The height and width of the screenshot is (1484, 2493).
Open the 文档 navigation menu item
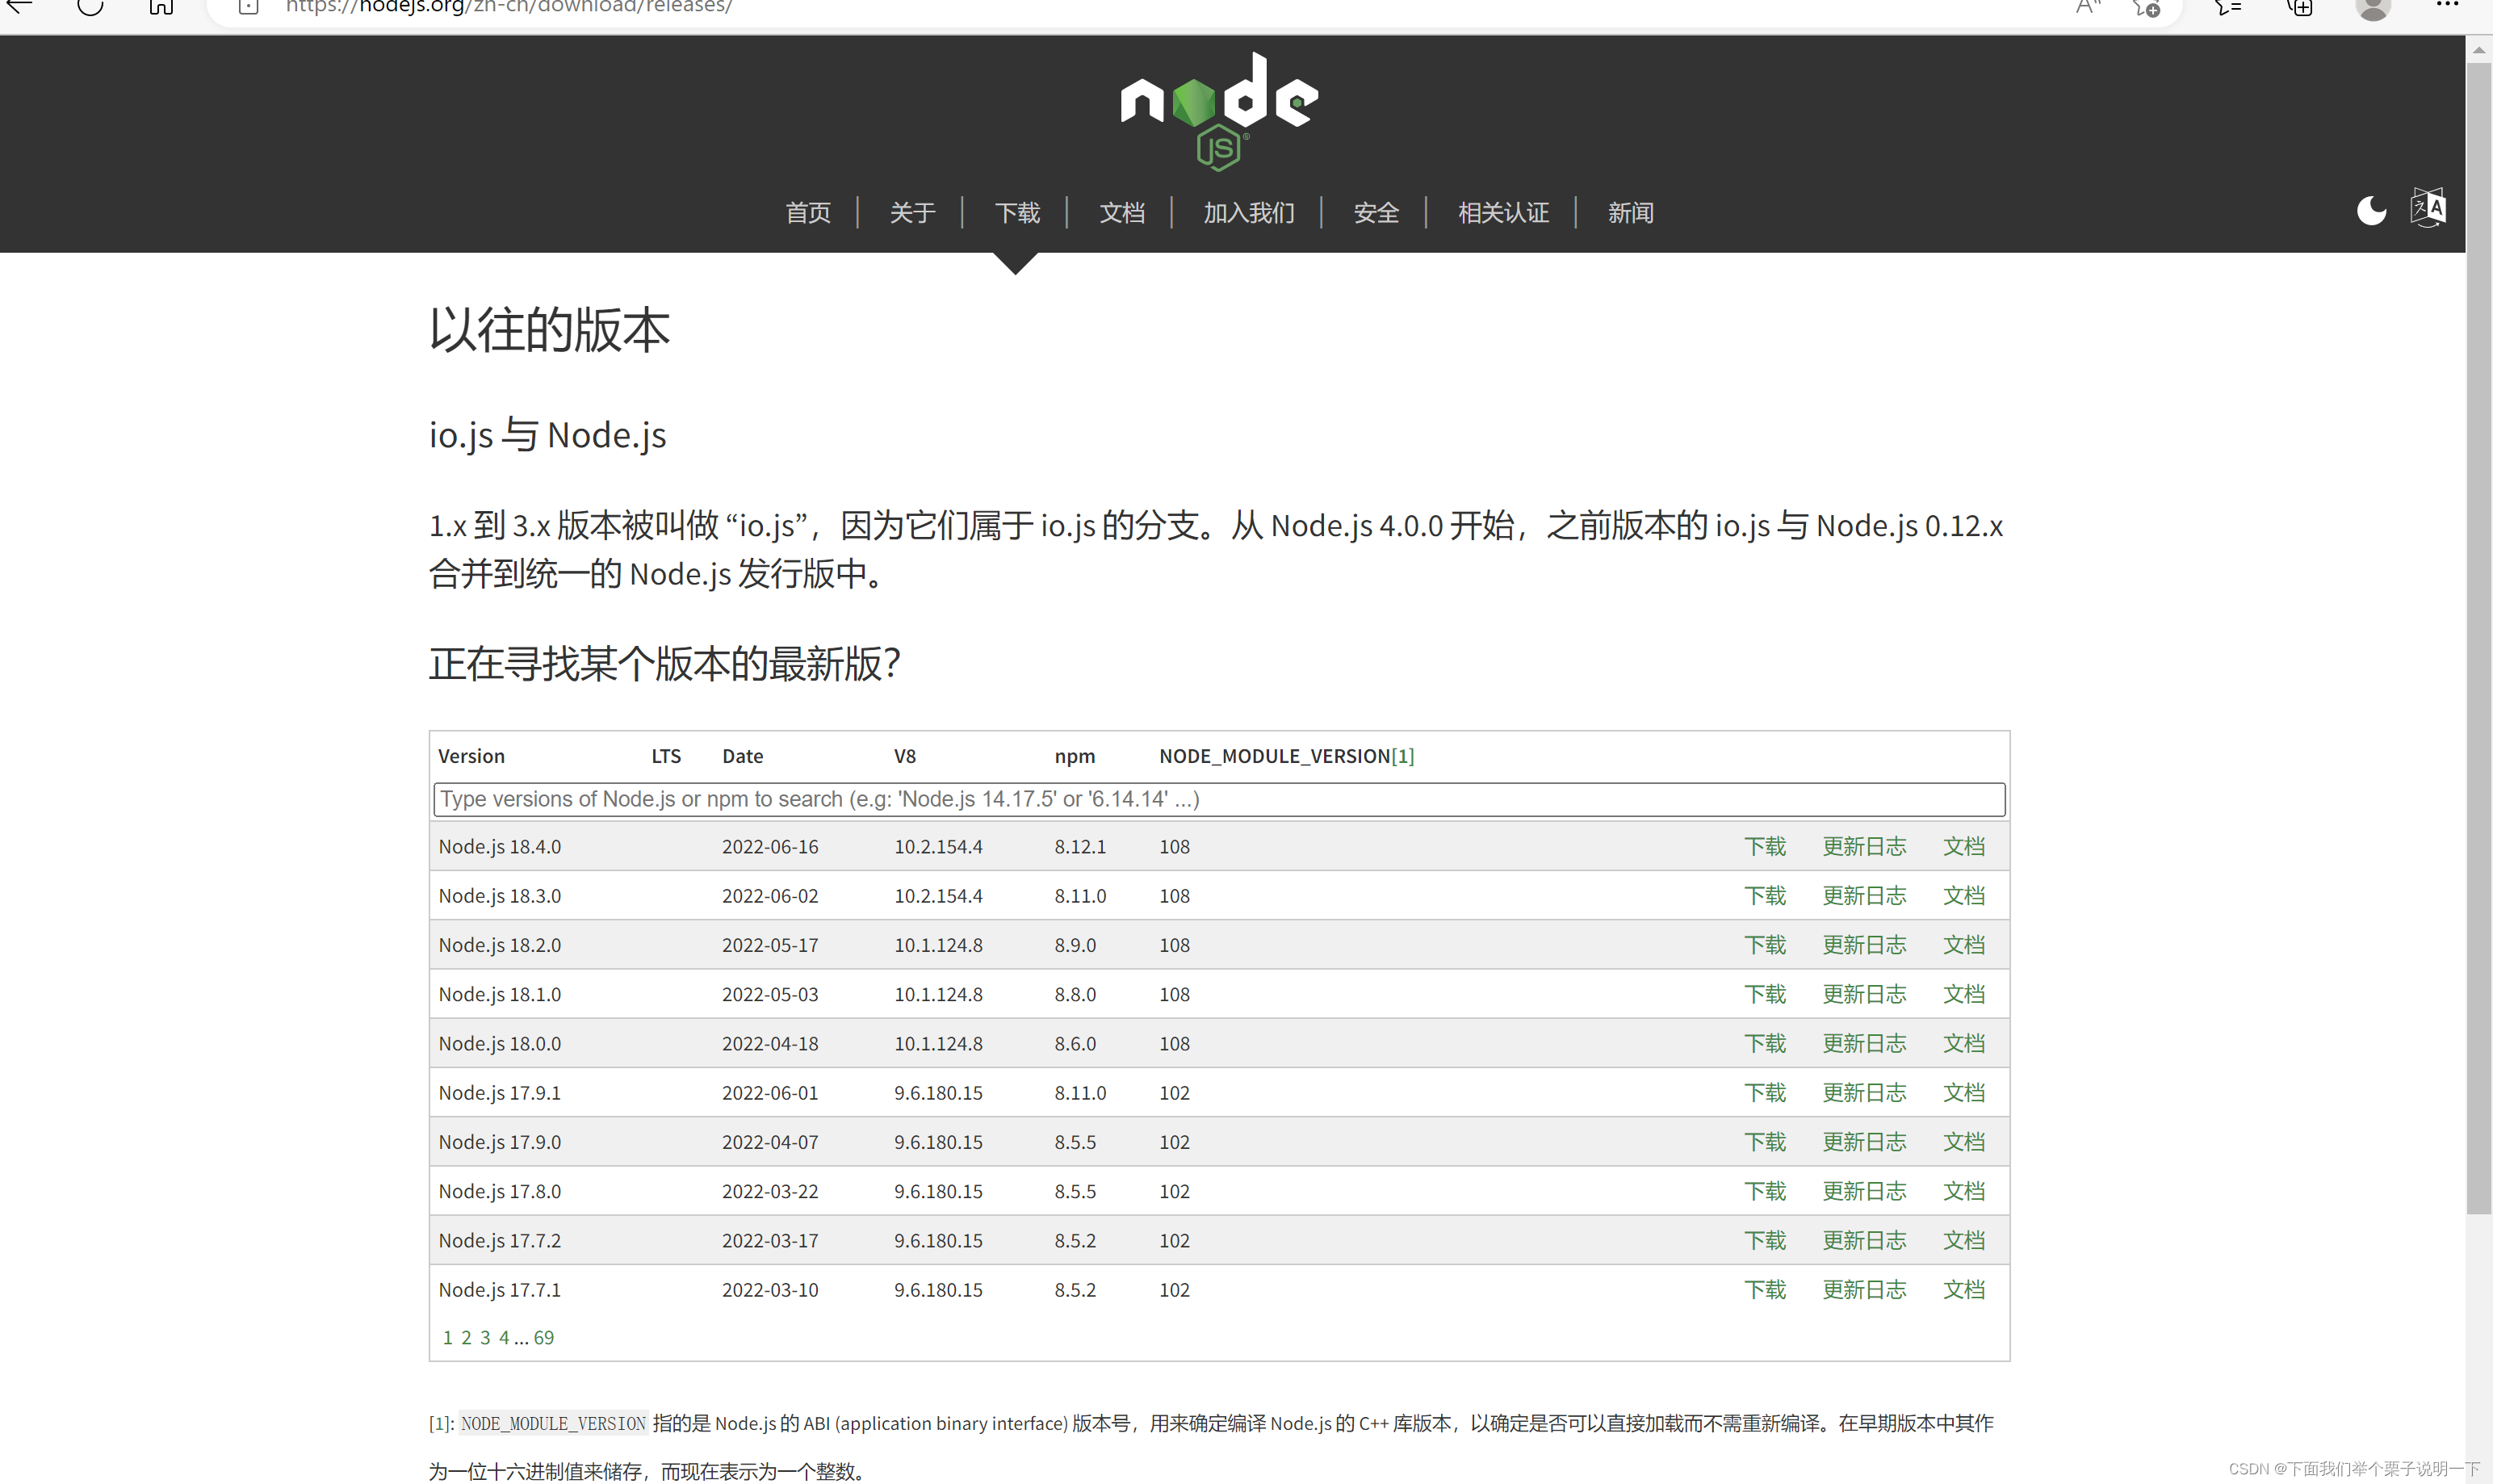pyautogui.click(x=1121, y=213)
